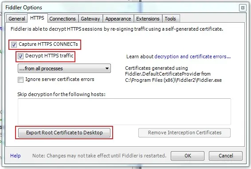Click the 'Fiddler Options' title text
The image size is (251, 169).
click(x=24, y=8)
